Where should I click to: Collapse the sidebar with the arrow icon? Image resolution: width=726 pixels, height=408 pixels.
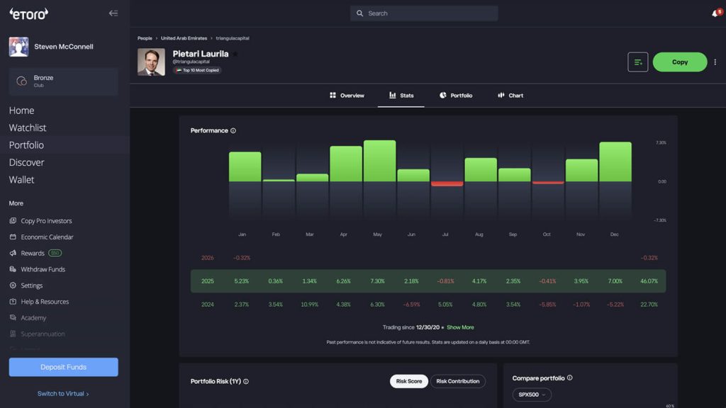point(113,13)
